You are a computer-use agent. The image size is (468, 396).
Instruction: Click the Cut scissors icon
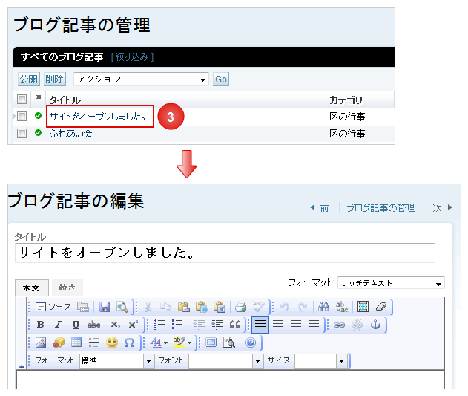(148, 307)
